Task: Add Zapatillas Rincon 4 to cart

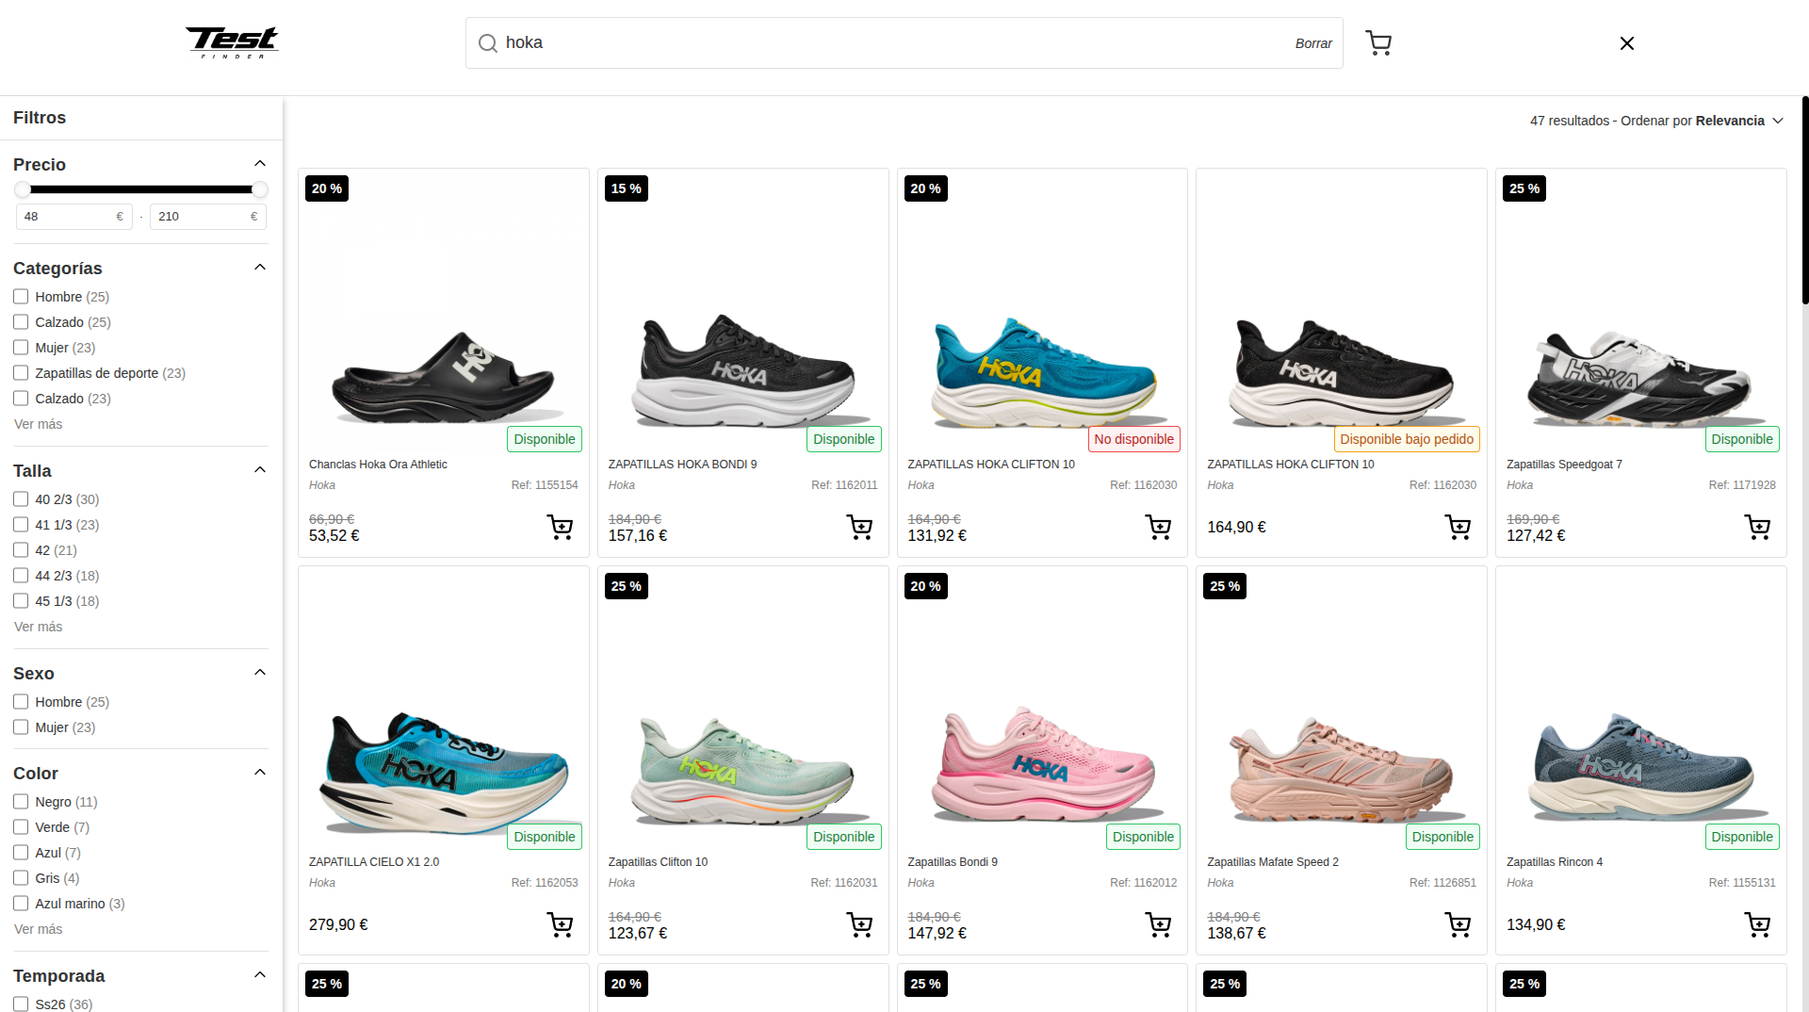Action: [x=1757, y=924]
